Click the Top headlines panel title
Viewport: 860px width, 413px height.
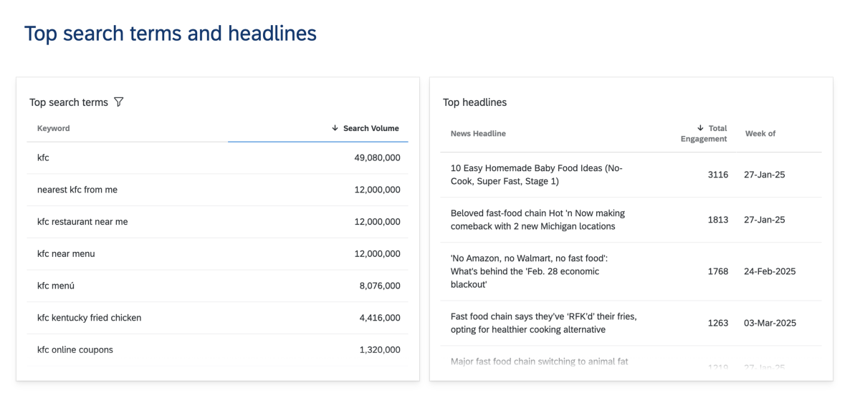(474, 102)
